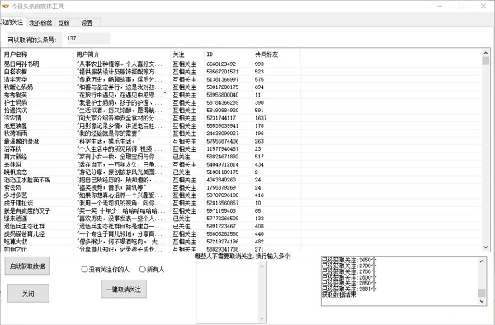Click the app icon in title bar
Image resolution: width=495 pixels, height=325 pixels.
click(6, 6)
